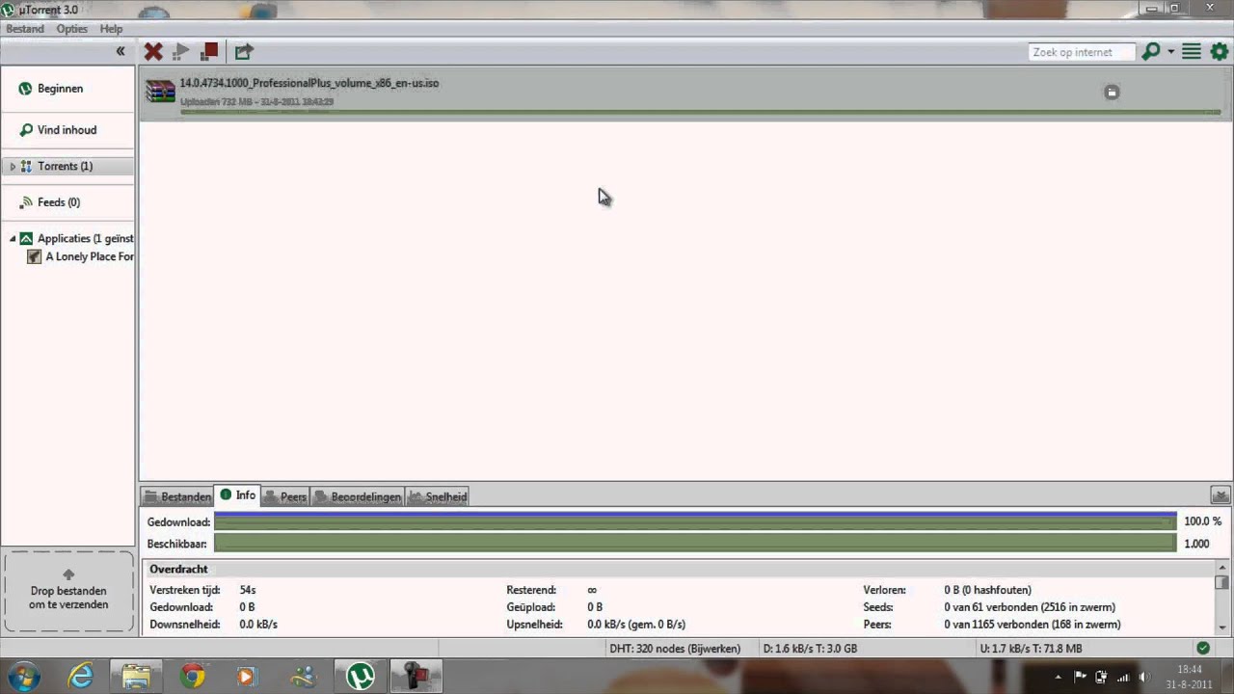Click the info pane scrollbar down arrow
The image size is (1234, 694).
tap(1222, 627)
